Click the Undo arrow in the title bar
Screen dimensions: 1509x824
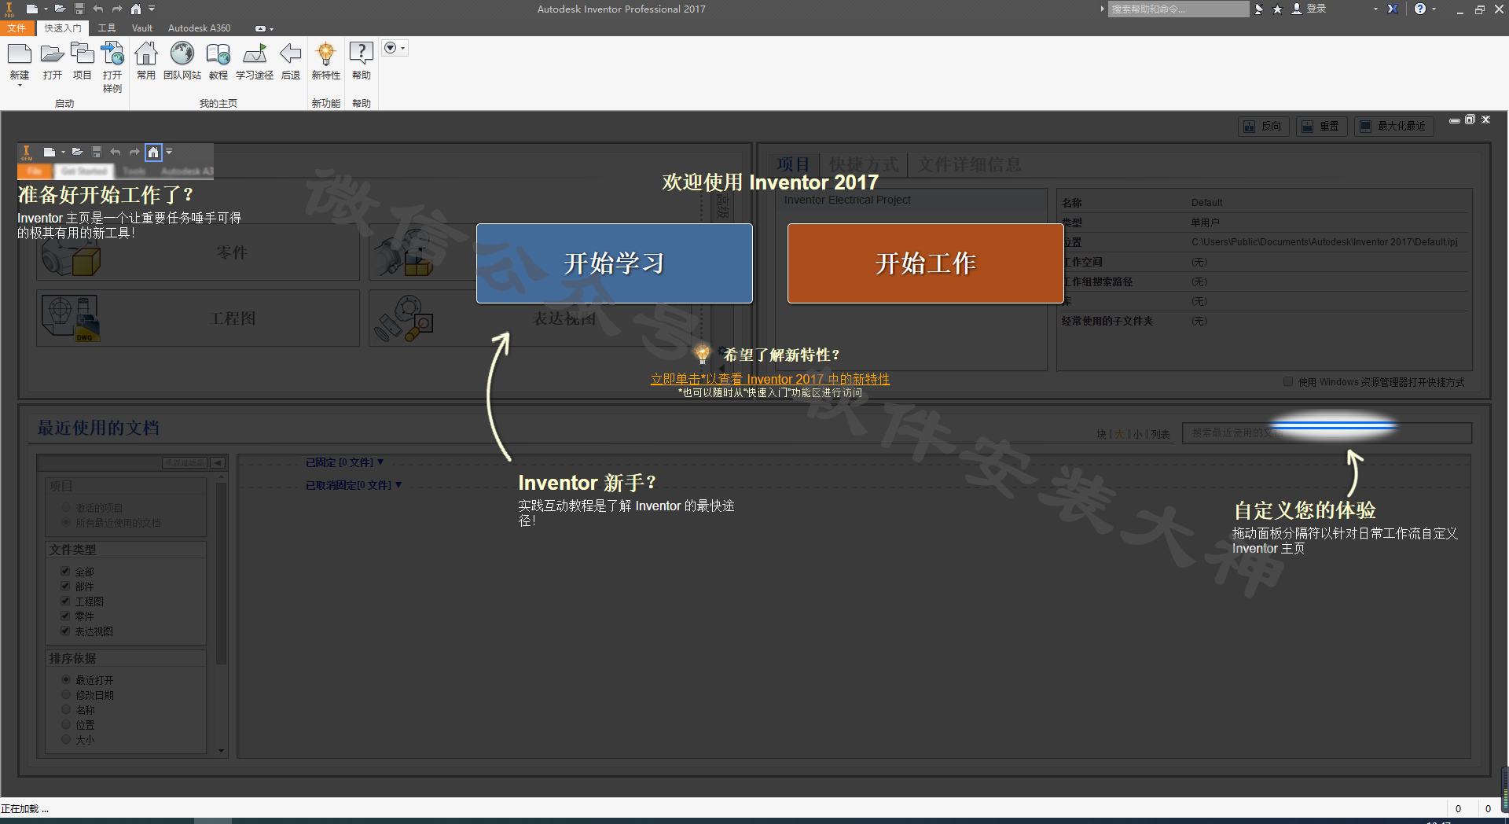pyautogui.click(x=98, y=9)
